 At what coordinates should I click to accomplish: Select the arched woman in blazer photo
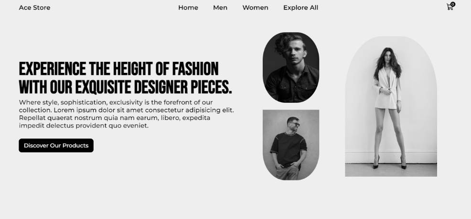click(x=391, y=107)
